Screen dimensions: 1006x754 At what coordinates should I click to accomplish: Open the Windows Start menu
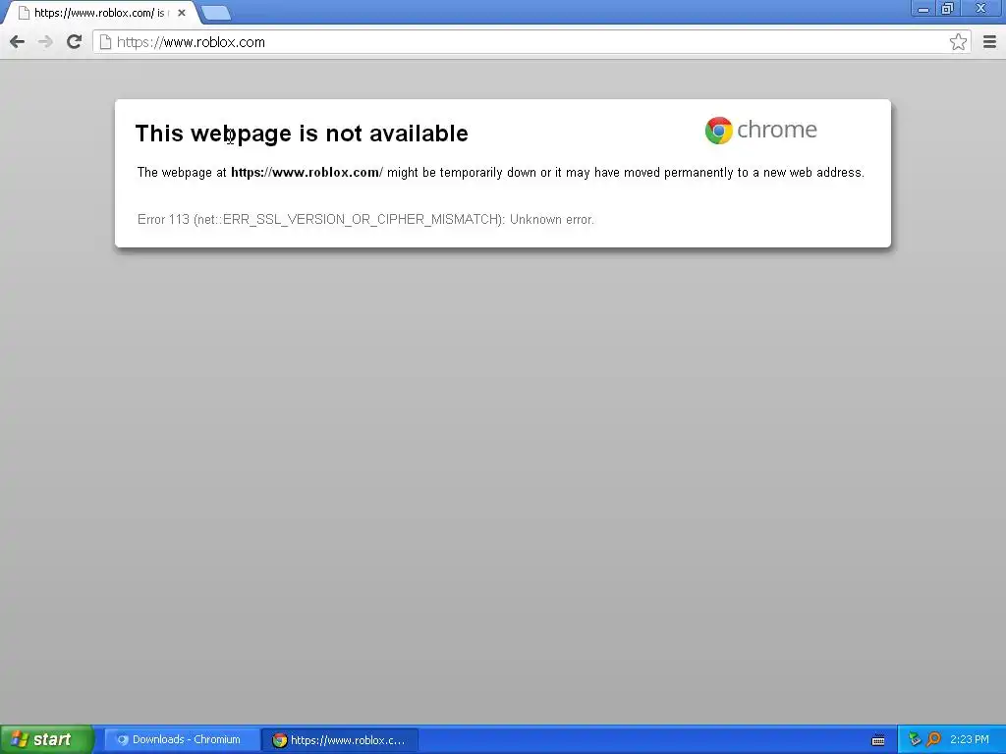click(x=46, y=739)
